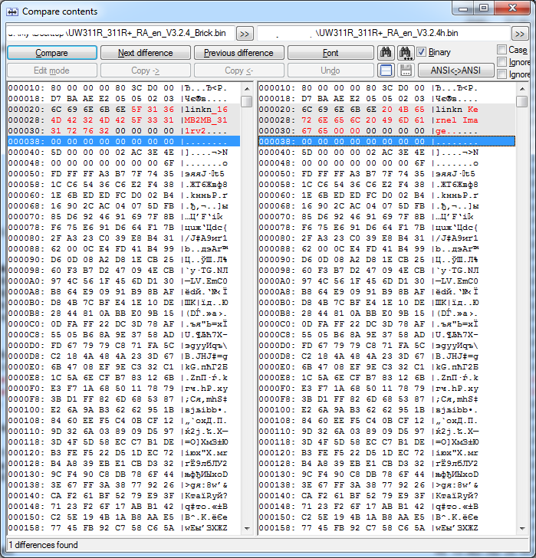536x558 pixels.
Task: Maximize the Compare contents window
Action: click(484, 8)
